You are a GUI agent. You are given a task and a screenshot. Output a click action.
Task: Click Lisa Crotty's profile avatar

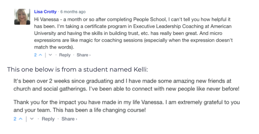coord(22,17)
